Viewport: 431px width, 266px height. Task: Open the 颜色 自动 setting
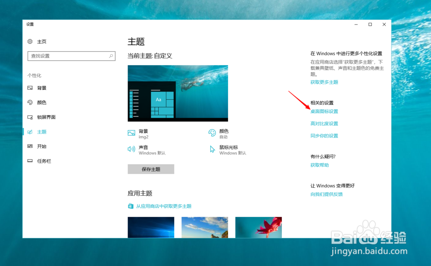click(x=219, y=134)
